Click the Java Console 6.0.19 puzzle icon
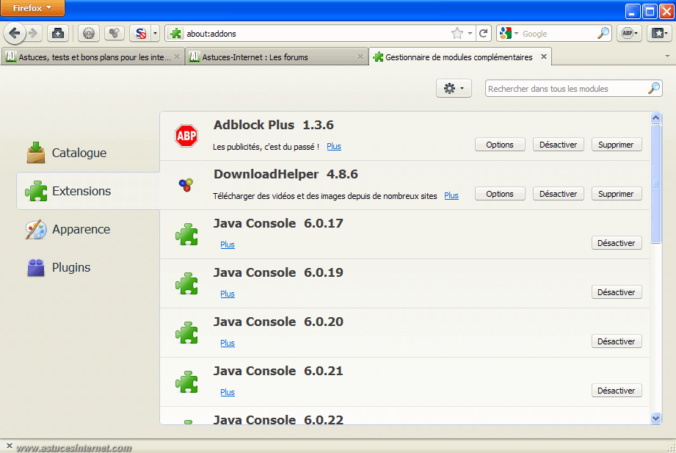This screenshot has height=453, width=676. pyautogui.click(x=186, y=283)
